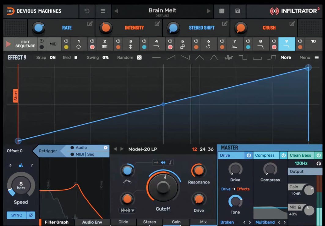Image resolution: width=325 pixels, height=226 pixels.
Task: Select the ramp up shape preset
Action: (171, 57)
